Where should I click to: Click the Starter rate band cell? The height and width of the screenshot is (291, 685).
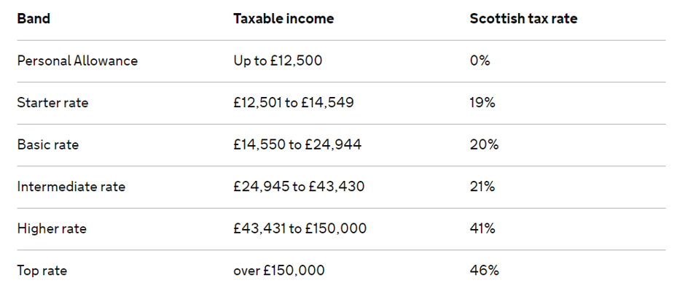52,103
